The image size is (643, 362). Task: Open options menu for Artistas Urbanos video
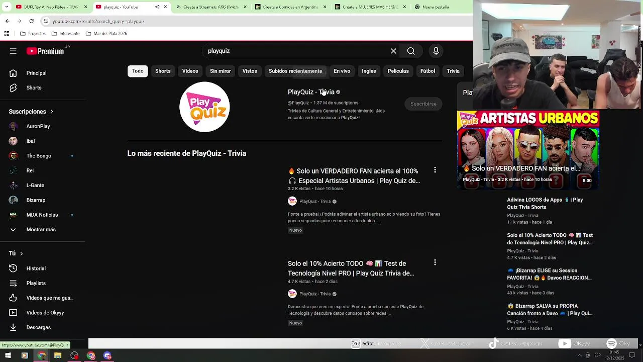pos(435,170)
